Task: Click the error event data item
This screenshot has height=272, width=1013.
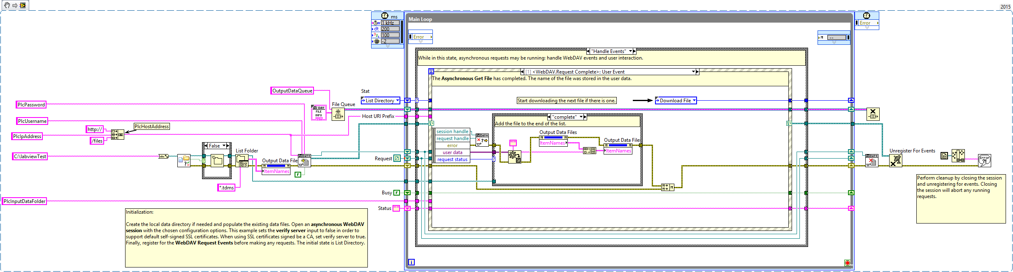Action: pyautogui.click(x=452, y=145)
